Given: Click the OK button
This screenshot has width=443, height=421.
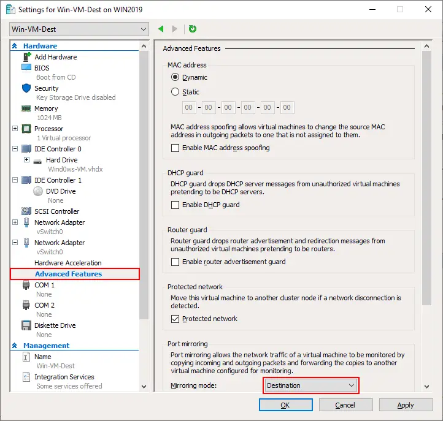Looking at the screenshot, I should tap(286, 405).
